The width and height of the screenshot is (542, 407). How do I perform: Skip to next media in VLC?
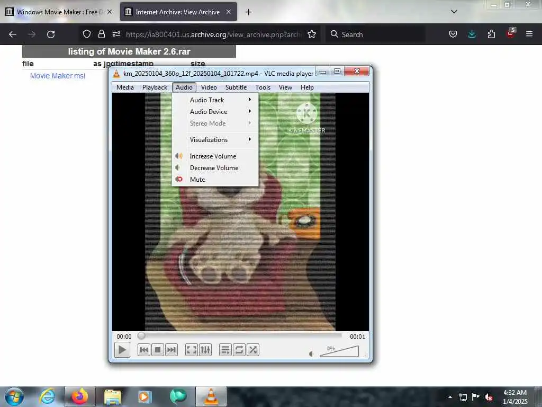tap(171, 350)
